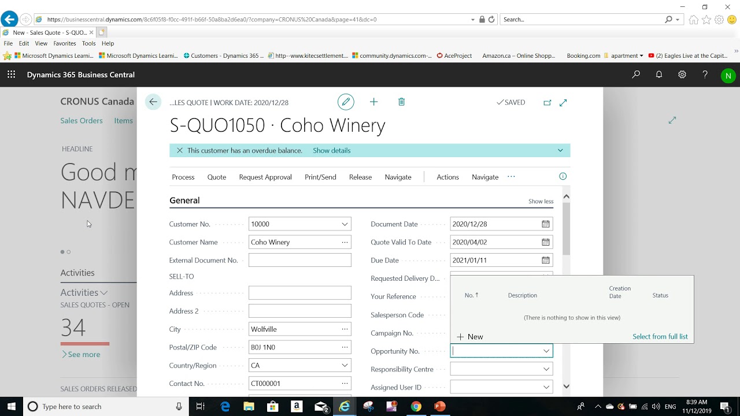
Task: Sort lookup by No. column
Action: [x=471, y=295]
